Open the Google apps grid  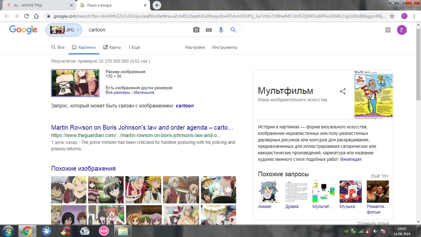tap(388, 30)
